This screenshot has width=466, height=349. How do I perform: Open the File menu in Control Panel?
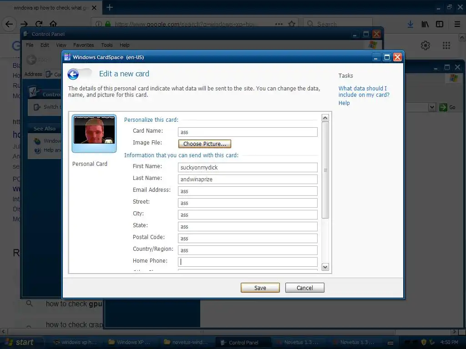click(x=30, y=45)
